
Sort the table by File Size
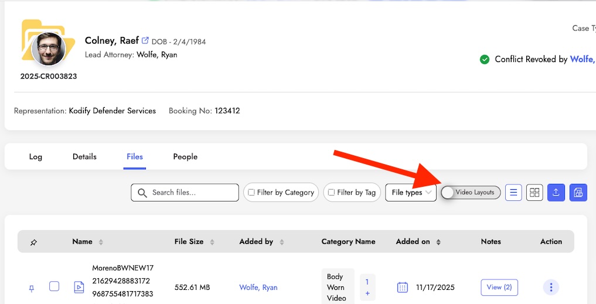[212, 242]
